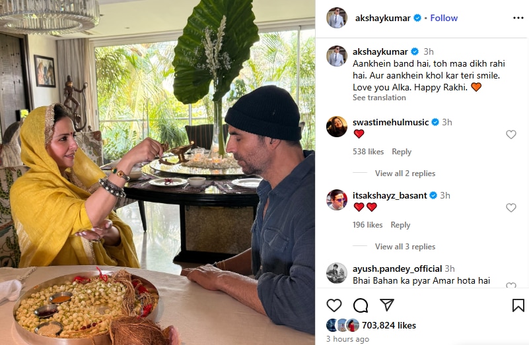Open the comment bubble icon

pos(361,305)
